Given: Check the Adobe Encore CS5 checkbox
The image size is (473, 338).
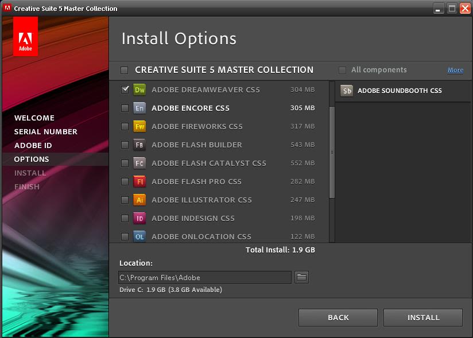Looking at the screenshot, I should [x=125, y=108].
